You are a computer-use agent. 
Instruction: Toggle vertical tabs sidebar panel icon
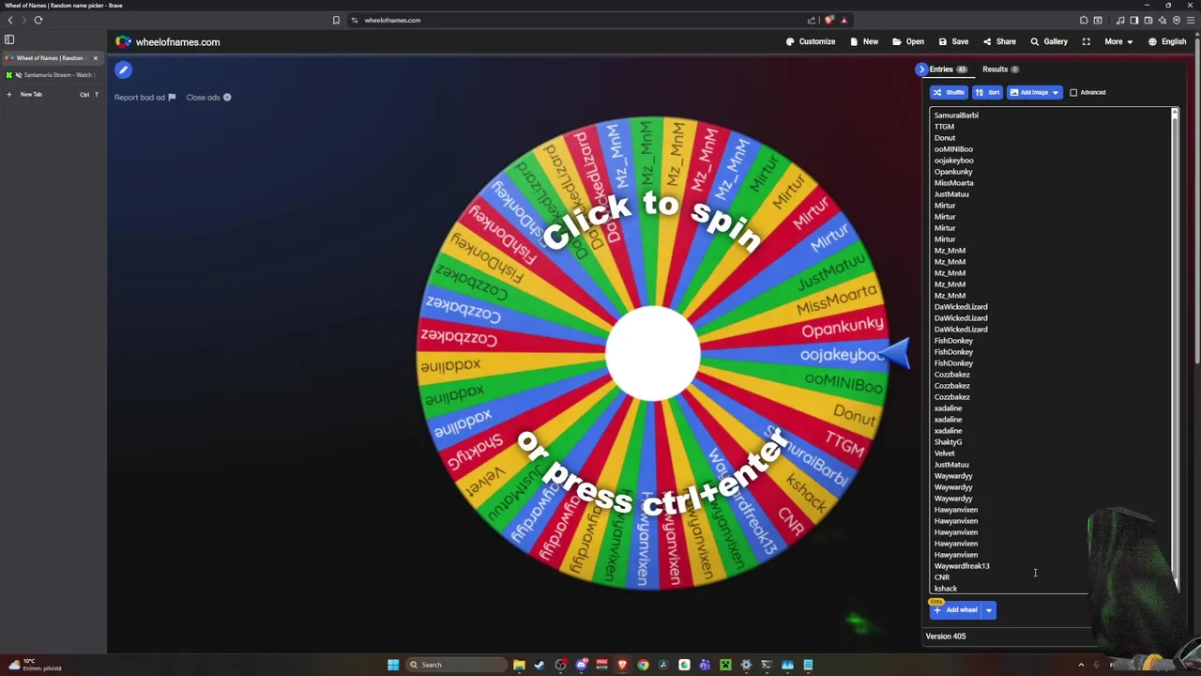coord(9,39)
